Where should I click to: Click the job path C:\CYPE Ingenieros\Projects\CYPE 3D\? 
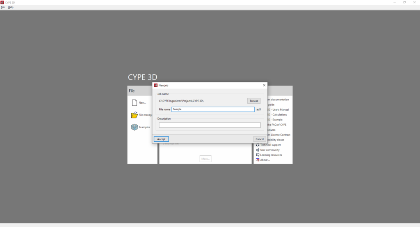click(181, 101)
